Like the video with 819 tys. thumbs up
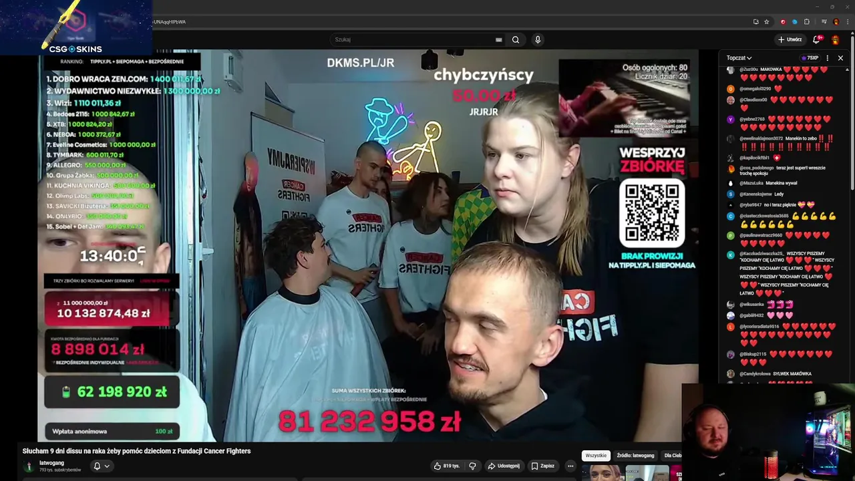Screen dimensions: 855x481 (x=446, y=466)
